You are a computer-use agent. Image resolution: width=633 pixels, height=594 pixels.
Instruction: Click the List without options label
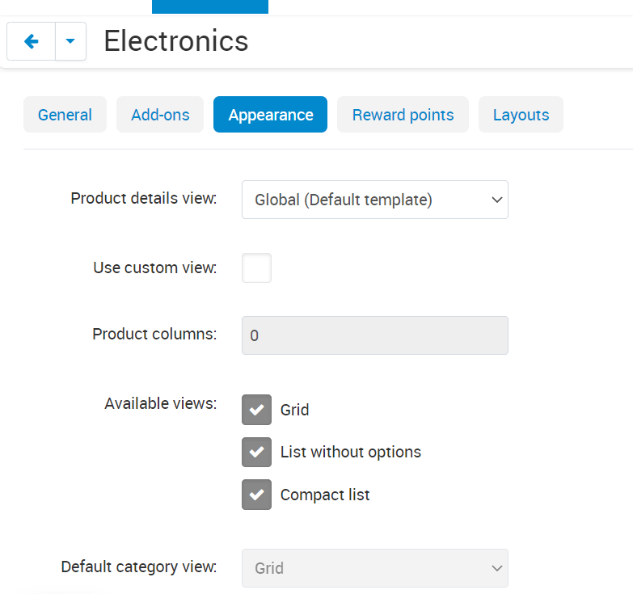(350, 452)
